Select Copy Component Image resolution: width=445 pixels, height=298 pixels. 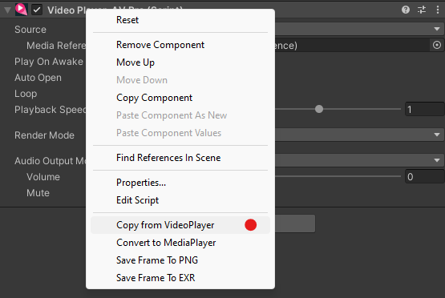180,98
